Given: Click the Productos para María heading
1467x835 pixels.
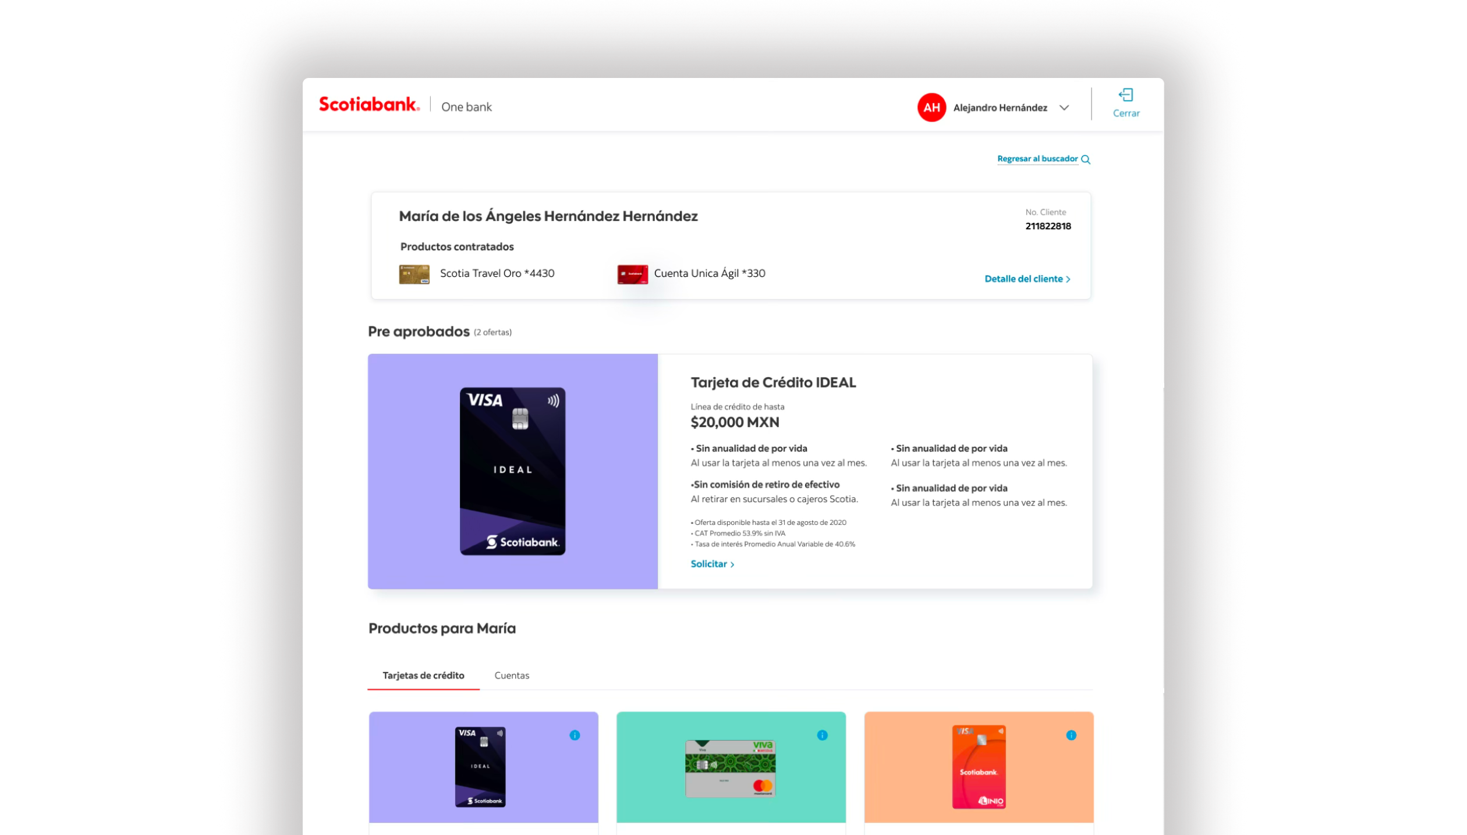Looking at the screenshot, I should point(442,628).
